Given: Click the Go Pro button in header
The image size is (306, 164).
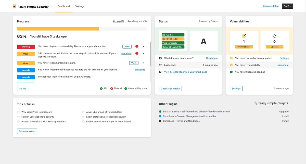Looking at the screenshot, I should click(x=287, y=6).
